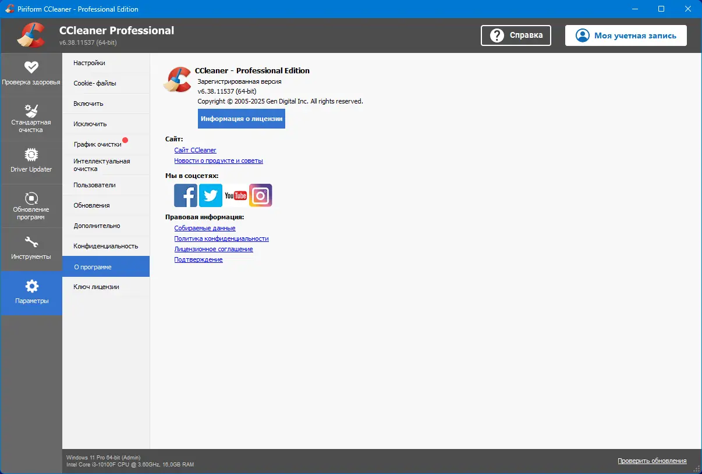Switch to the Включить section
Viewport: 702px width, 474px height.
[106, 104]
